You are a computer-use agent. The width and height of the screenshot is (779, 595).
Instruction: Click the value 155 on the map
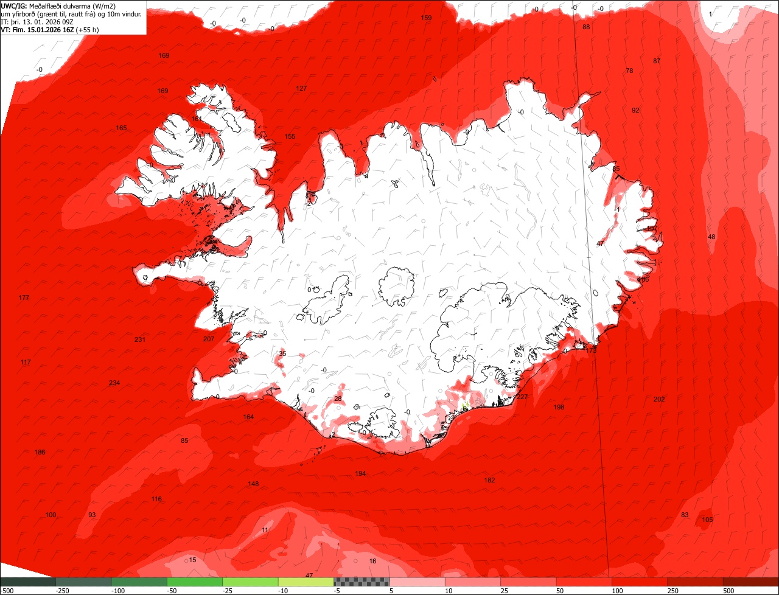coord(290,136)
